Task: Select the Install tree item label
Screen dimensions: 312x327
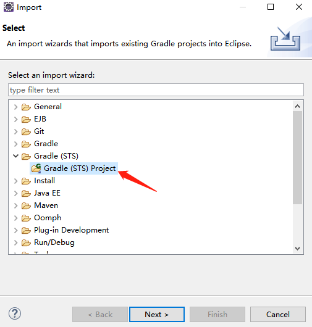Action: 44,181
